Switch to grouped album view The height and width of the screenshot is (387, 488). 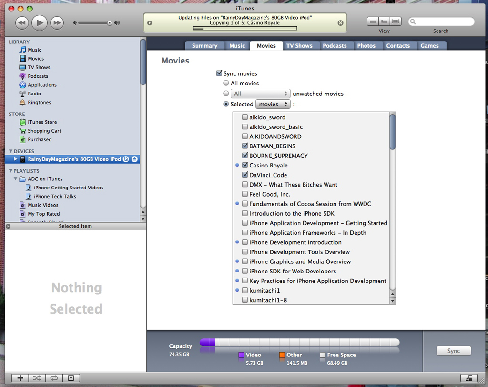[385, 21]
